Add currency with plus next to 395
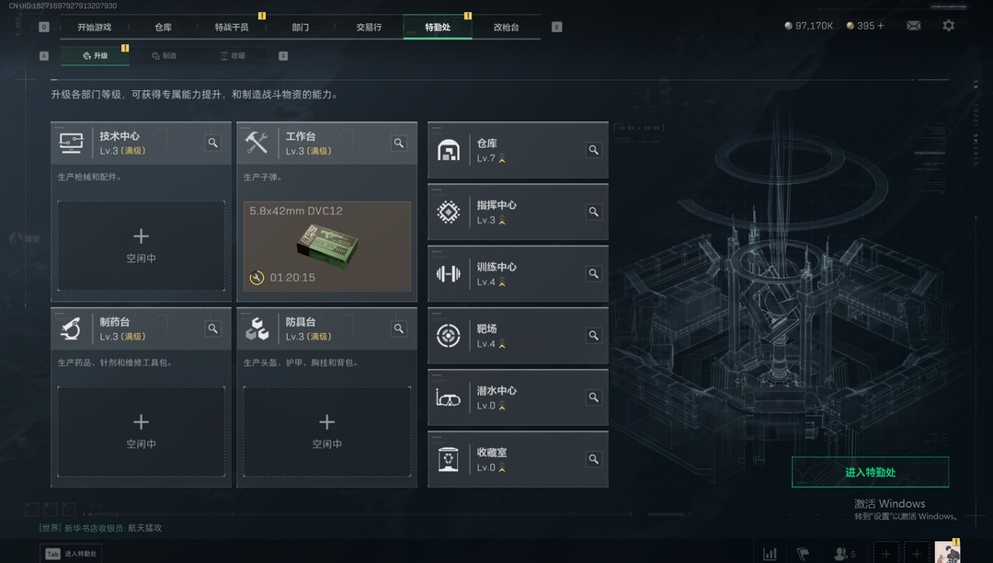993x563 pixels. (880, 26)
